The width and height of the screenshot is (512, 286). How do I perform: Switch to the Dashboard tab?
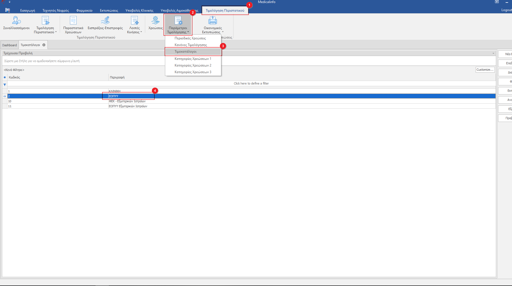point(10,45)
